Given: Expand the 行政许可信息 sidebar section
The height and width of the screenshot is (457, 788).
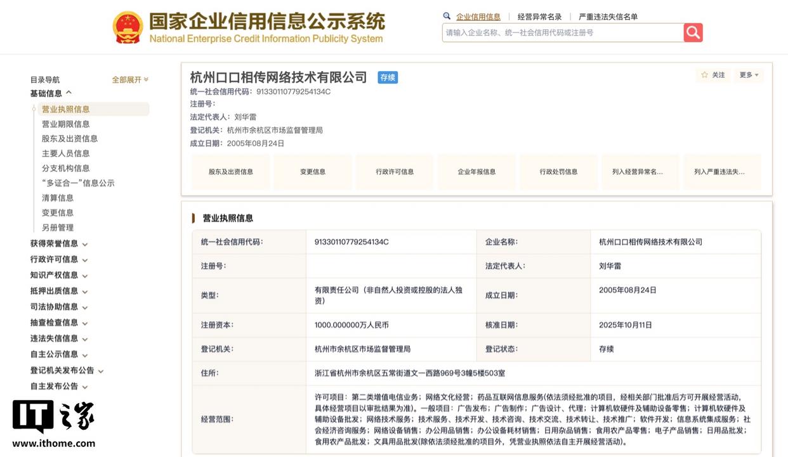Looking at the screenshot, I should [59, 259].
